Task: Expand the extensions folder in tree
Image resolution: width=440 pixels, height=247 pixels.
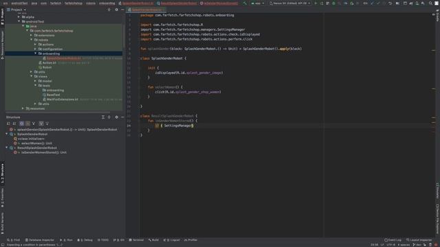Action: pyautogui.click(x=31, y=35)
